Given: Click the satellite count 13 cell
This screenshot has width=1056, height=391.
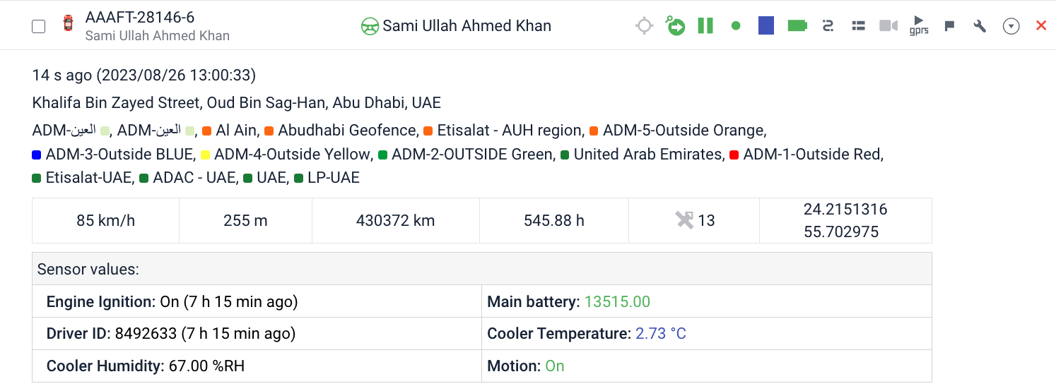Looking at the screenshot, I should (x=694, y=220).
